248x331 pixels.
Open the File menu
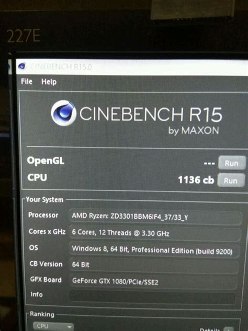click(27, 81)
